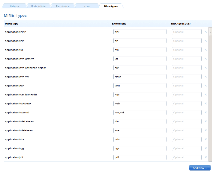Edit the doc,dot extensions field
This screenshot has width=216, height=172.
[140, 112]
